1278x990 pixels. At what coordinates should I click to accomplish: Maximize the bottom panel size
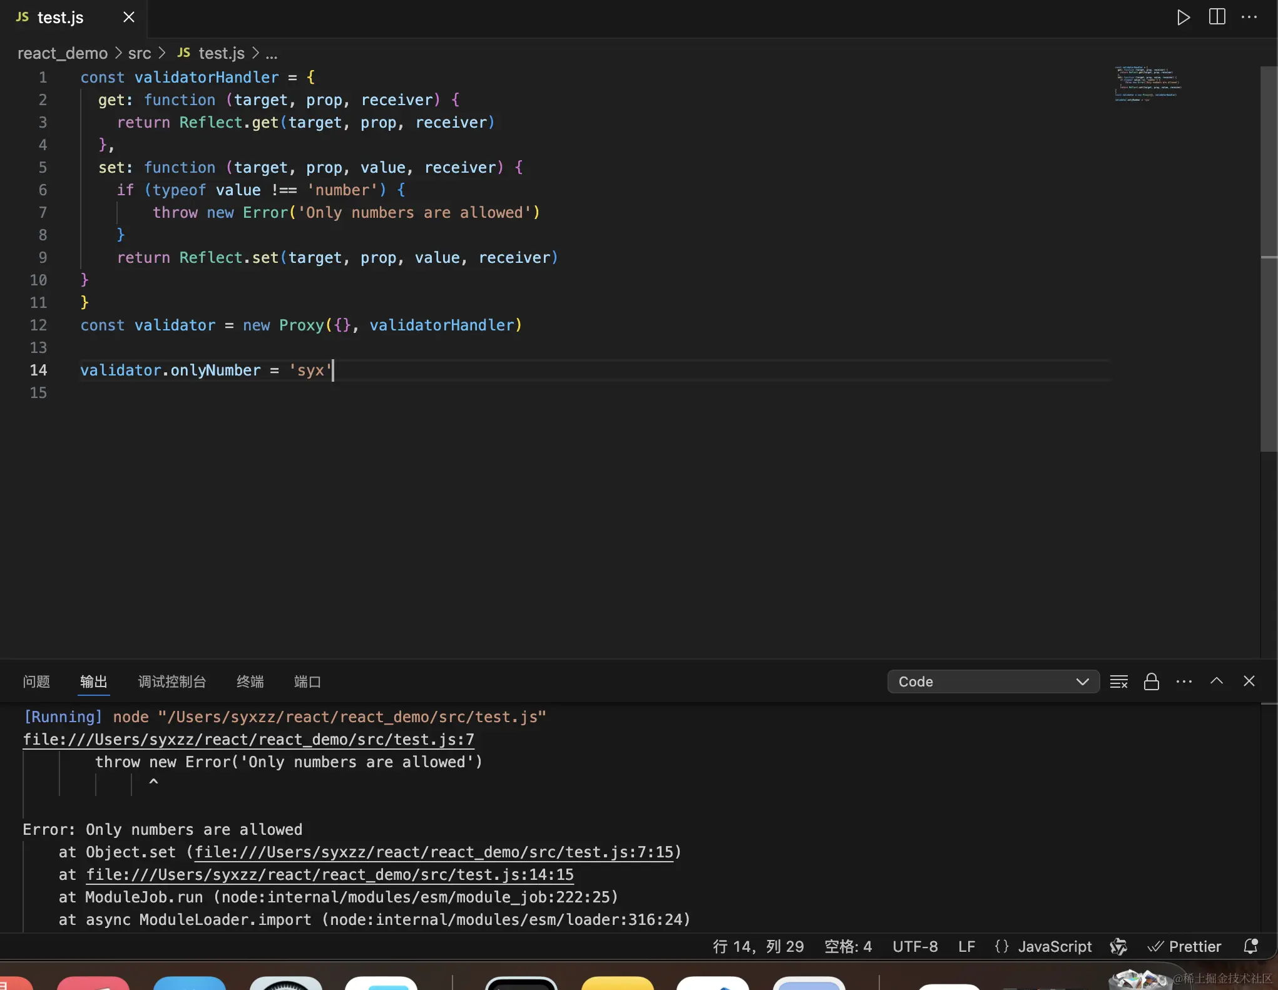pos(1216,681)
